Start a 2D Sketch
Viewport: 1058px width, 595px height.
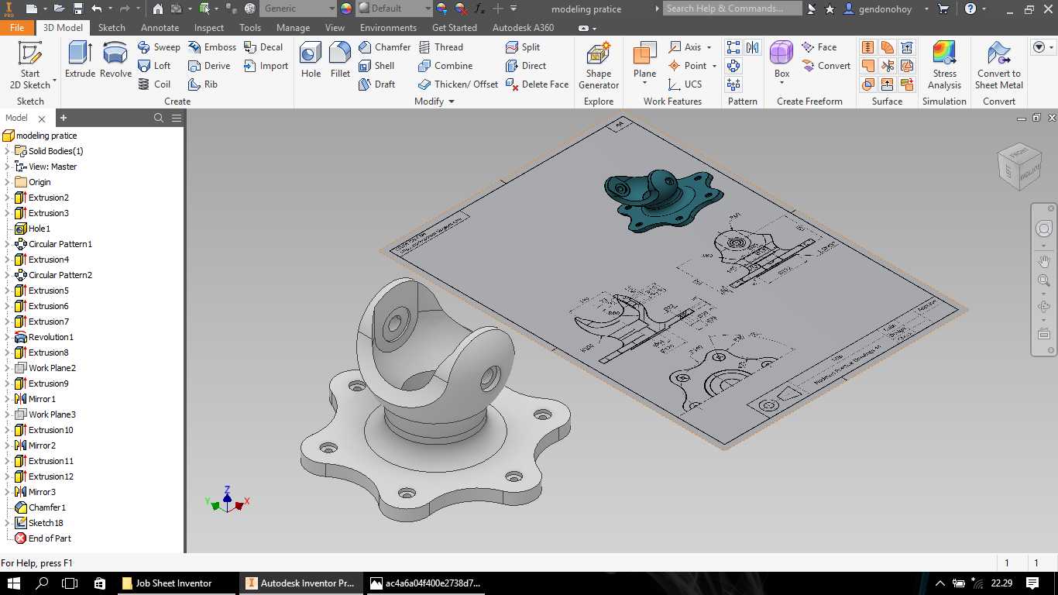tap(30, 66)
